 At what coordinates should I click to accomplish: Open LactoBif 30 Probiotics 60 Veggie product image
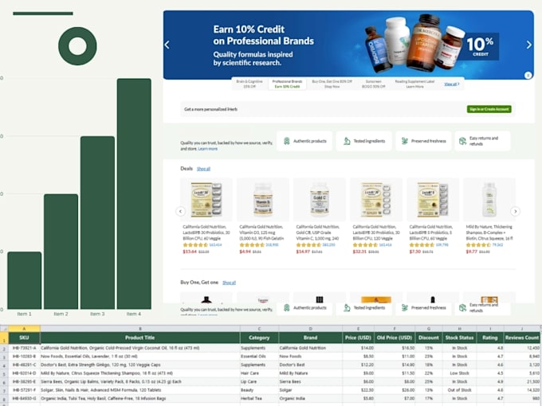tap(206, 200)
